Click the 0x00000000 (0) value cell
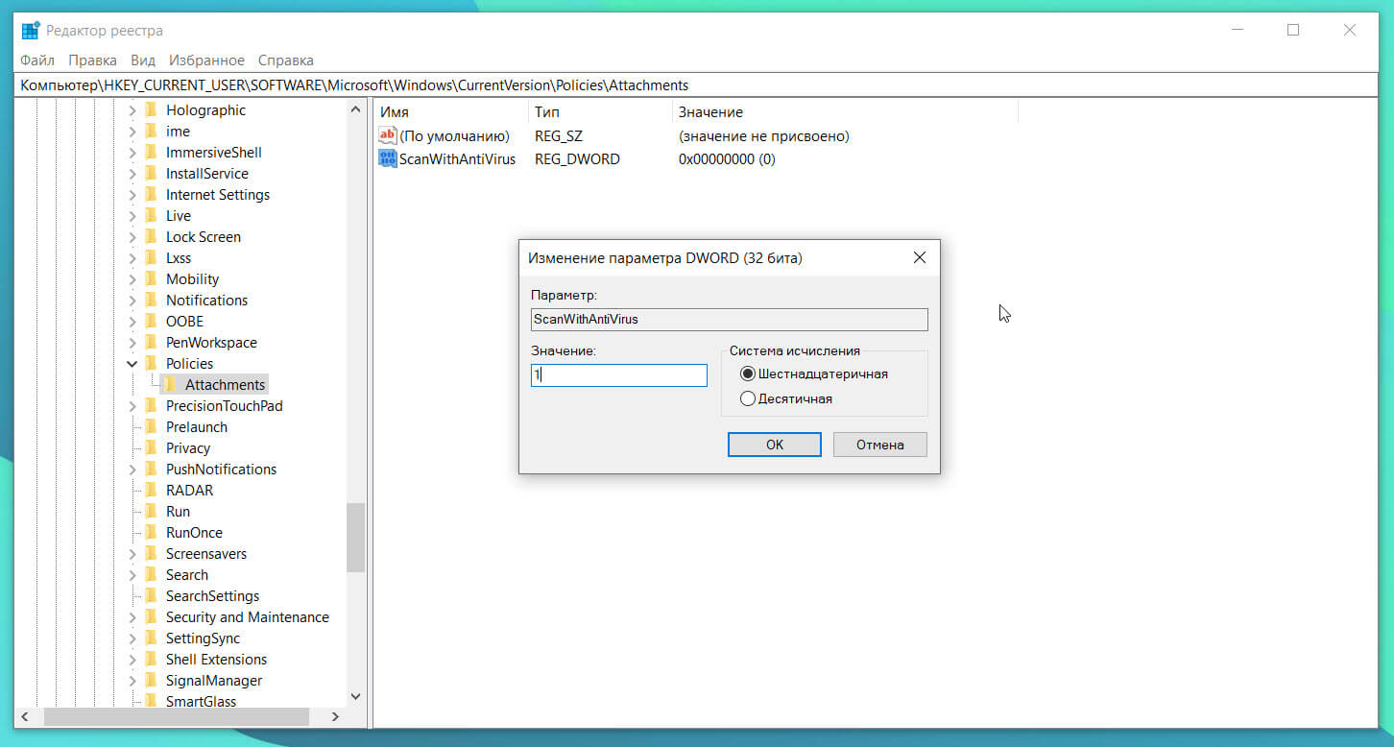Viewport: 1394px width, 747px height. coord(727,159)
